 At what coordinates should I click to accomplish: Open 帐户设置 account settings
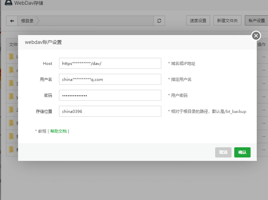coord(256,21)
